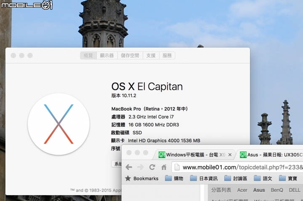Click the 版本 10.11.2 version text
Viewport: 303px width, 201px height.
pos(124,95)
